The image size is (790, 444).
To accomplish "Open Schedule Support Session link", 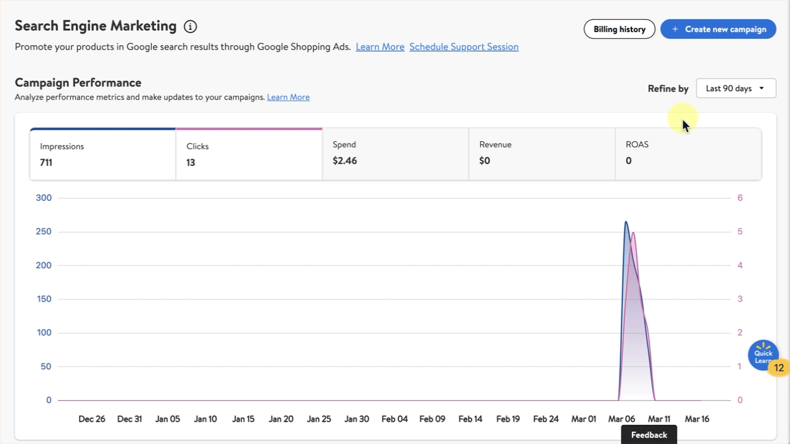I will tap(464, 47).
